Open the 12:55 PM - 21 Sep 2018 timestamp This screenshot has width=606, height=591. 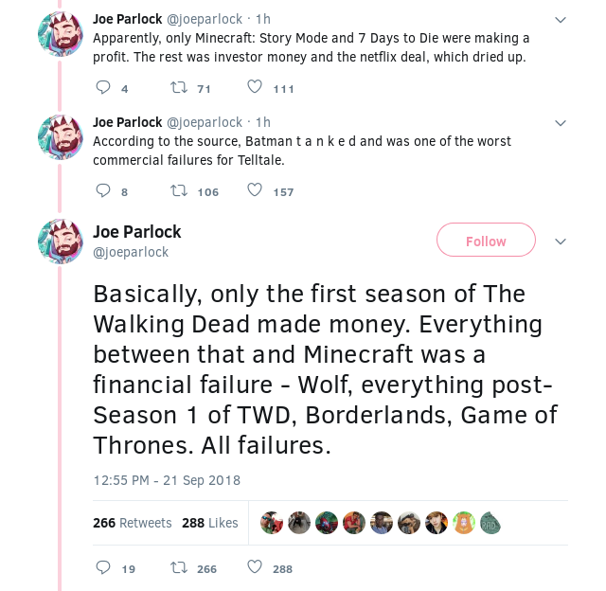click(167, 480)
